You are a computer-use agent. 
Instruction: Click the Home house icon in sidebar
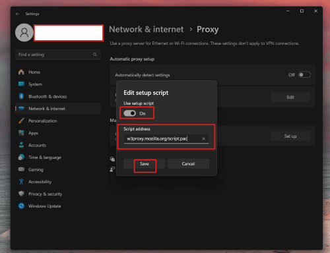click(21, 72)
